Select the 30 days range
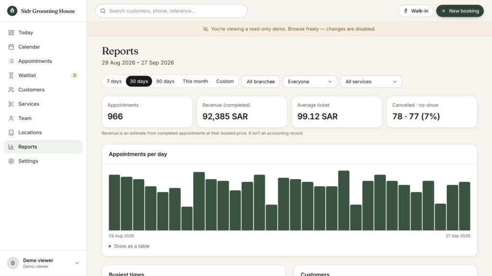 [x=139, y=81]
